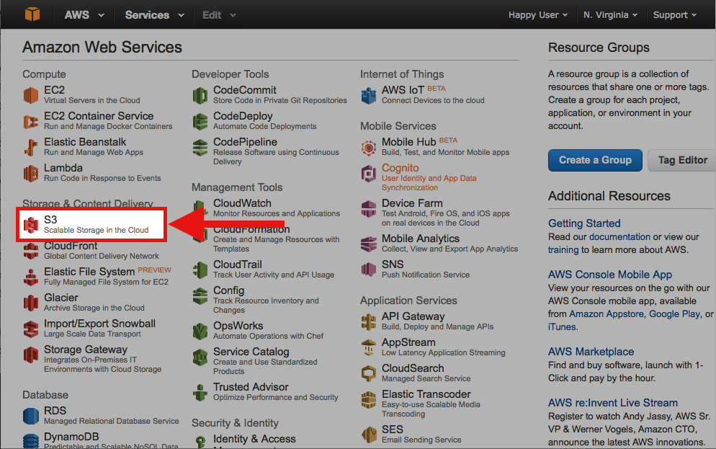Select the Glacier service link
Screen dimensions: 716x449
61,298
